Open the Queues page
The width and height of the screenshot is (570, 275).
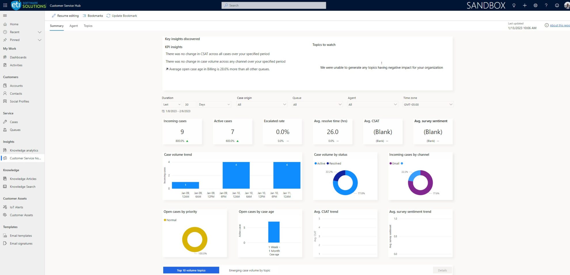(15, 130)
